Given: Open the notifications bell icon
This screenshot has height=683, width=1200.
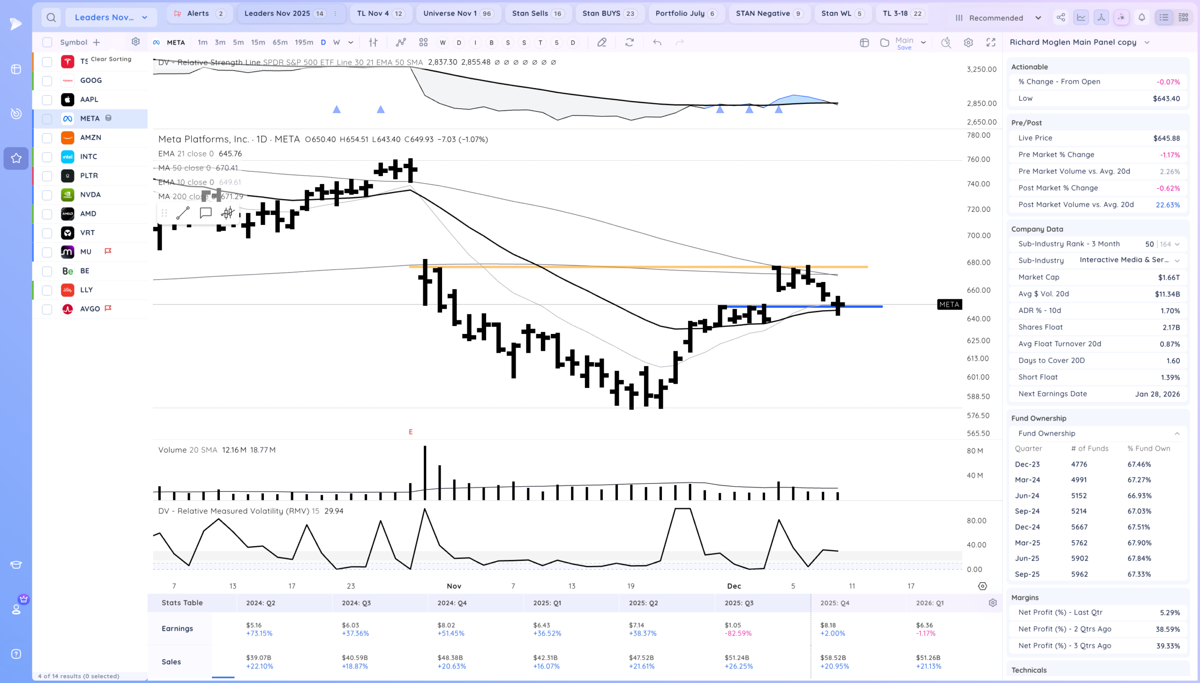Looking at the screenshot, I should (x=1141, y=17).
